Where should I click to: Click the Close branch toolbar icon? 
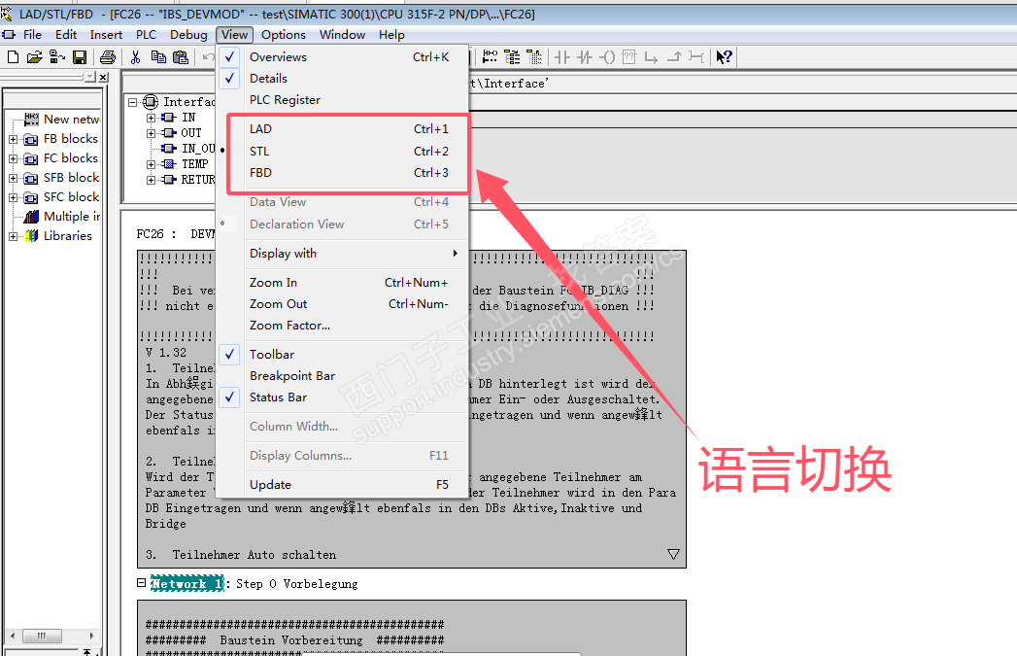[x=674, y=57]
